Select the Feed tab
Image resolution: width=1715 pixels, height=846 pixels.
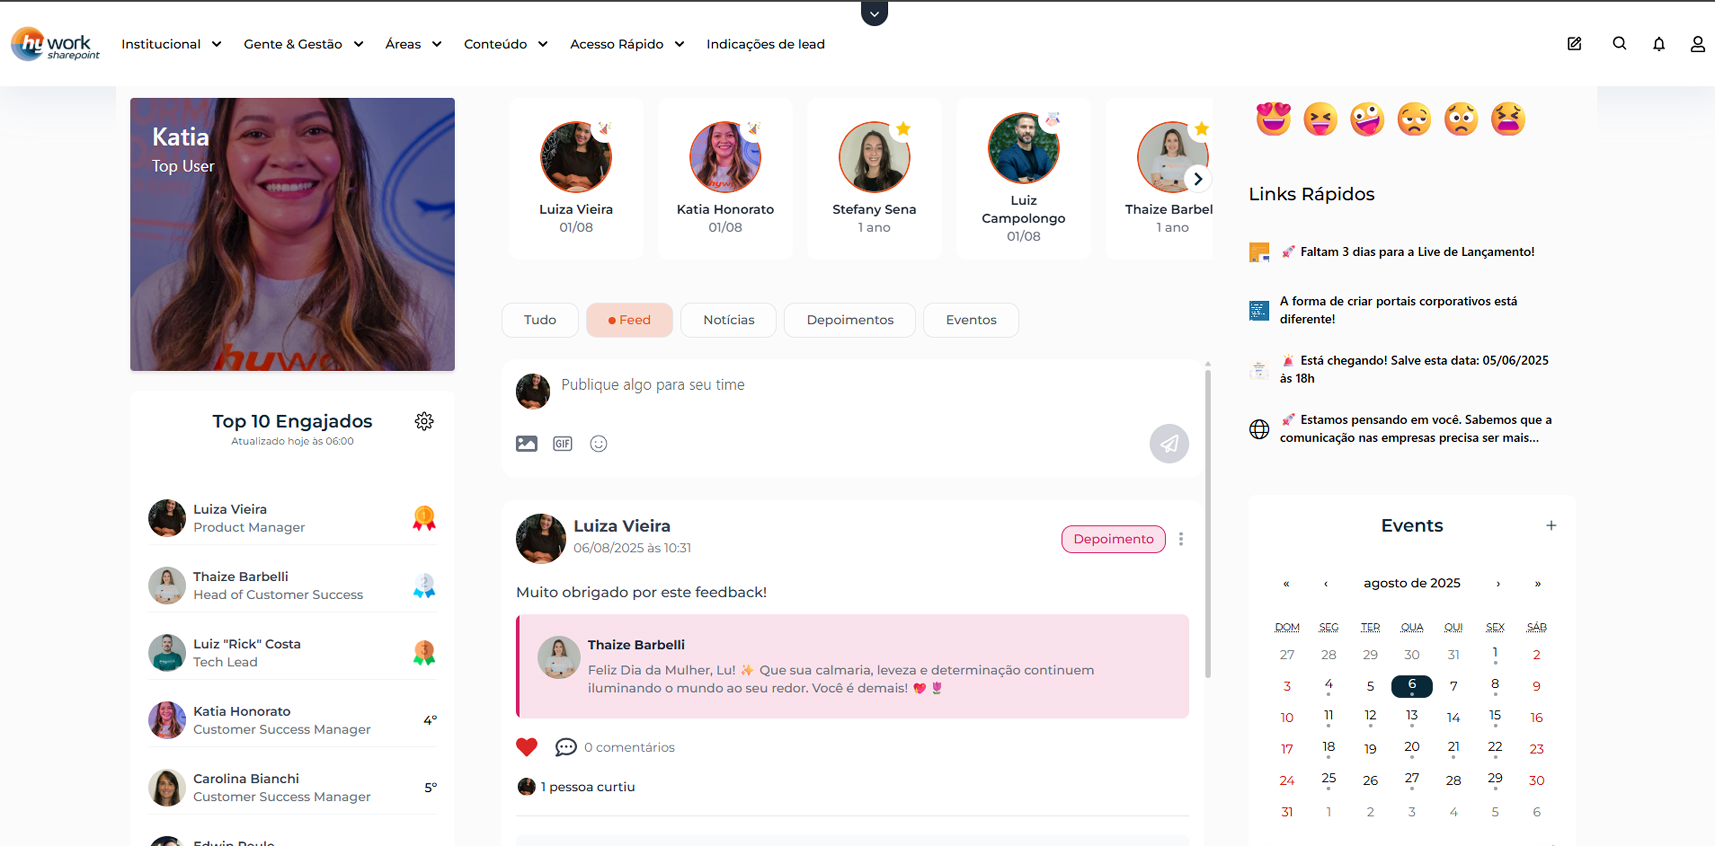[629, 320]
